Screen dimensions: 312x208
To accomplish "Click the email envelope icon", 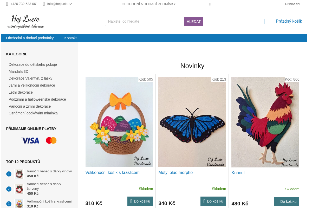I will (x=44, y=4).
